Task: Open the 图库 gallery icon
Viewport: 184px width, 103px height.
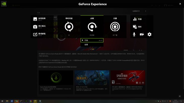Action: point(135,27)
